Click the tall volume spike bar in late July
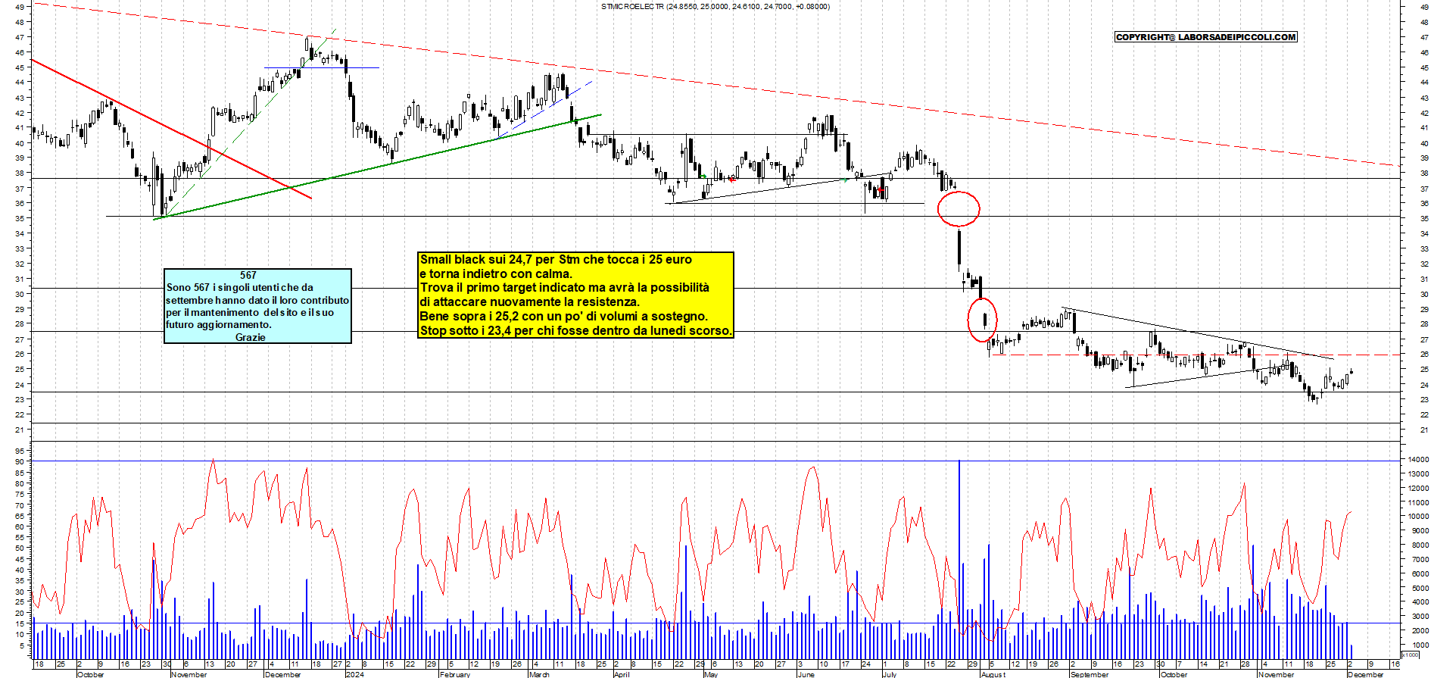 point(959,559)
